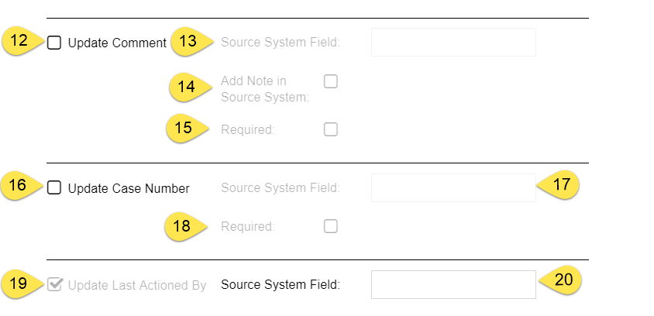Click the yellow callout marker numbered 12
This screenshot has width=654, height=316.
coord(21,42)
